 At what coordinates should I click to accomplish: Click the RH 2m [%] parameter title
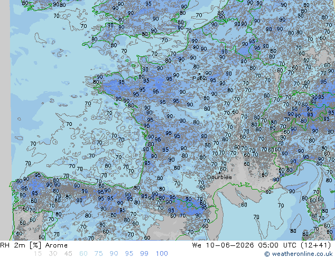pos(21,245)
